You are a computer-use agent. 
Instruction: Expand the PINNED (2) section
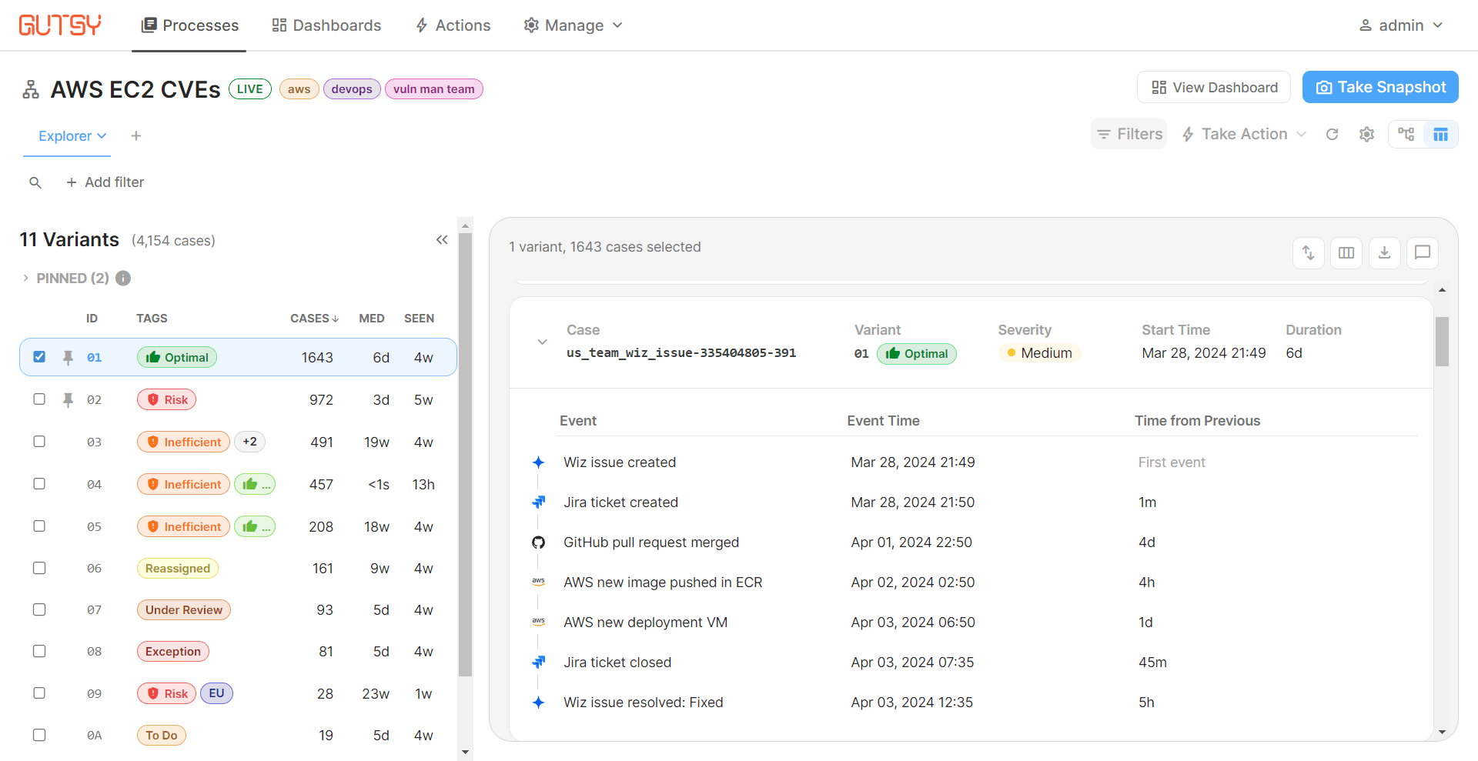pyautogui.click(x=25, y=278)
